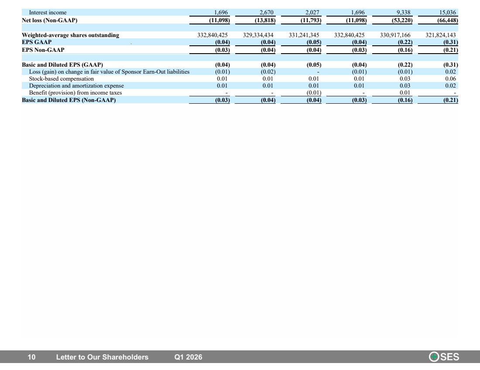Select 'Basic and Diluted EPS (Non-GAAP)' label
Image resolution: width=480 pixels, height=370 pixels.
pyautogui.click(x=69, y=100)
